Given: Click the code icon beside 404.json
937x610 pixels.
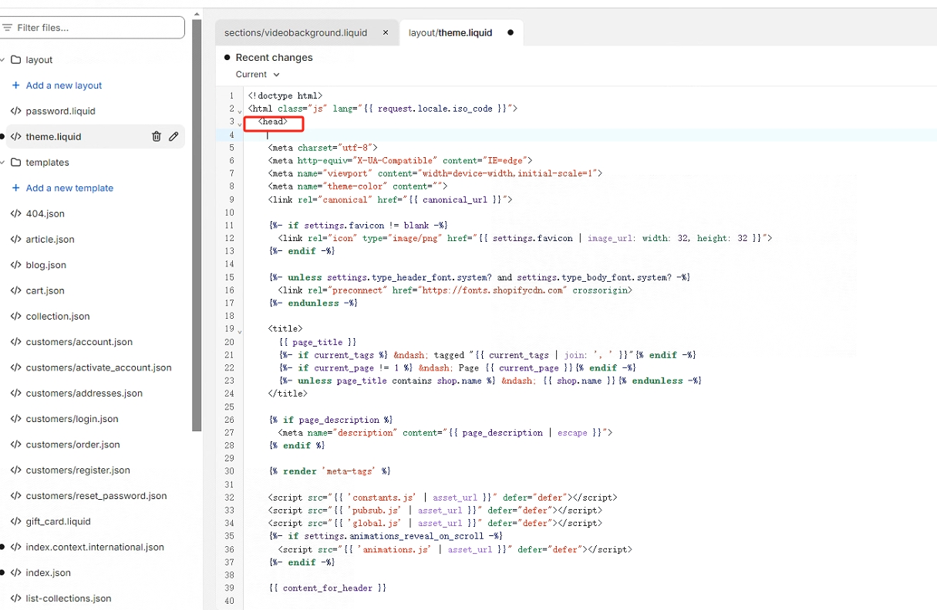Looking at the screenshot, I should [15, 213].
